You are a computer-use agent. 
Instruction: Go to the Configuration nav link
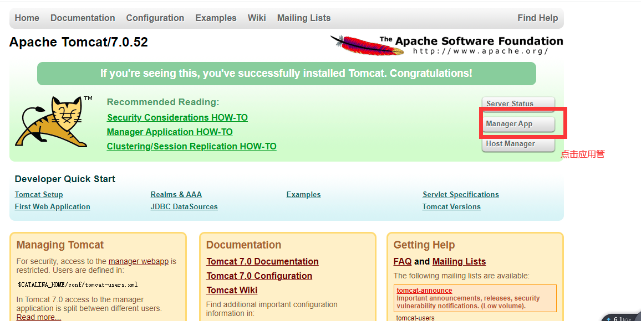point(155,18)
